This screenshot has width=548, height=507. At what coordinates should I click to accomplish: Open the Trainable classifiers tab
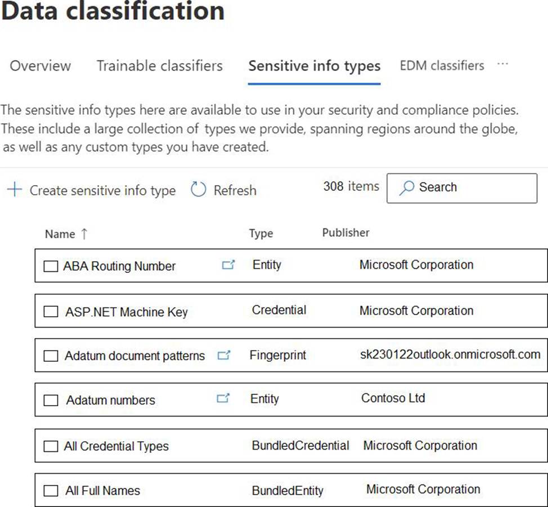[x=159, y=66]
